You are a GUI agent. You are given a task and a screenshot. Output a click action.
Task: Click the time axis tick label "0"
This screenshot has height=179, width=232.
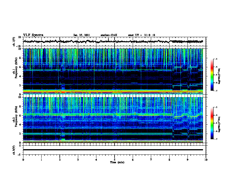pyautogui.click(x=23, y=160)
